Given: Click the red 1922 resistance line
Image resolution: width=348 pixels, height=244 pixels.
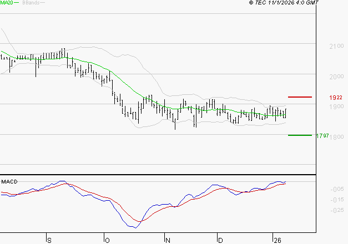Looking at the screenshot, I should pos(300,97).
